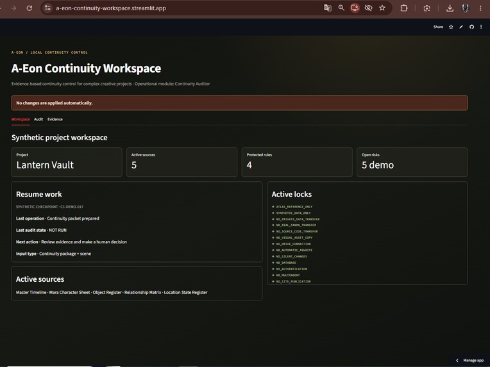Click the browser reload button
Image resolution: width=490 pixels, height=367 pixels.
29,8
